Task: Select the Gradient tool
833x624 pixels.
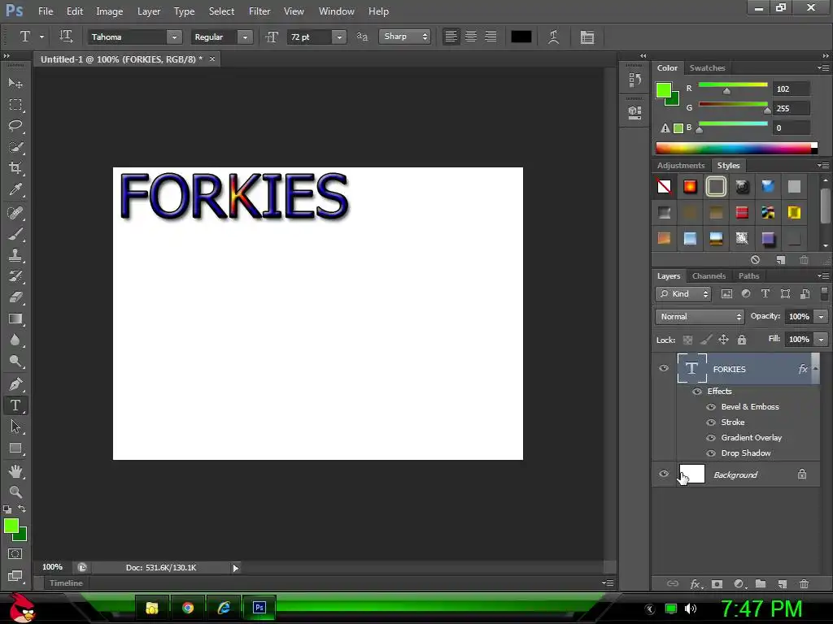Action: [x=15, y=318]
